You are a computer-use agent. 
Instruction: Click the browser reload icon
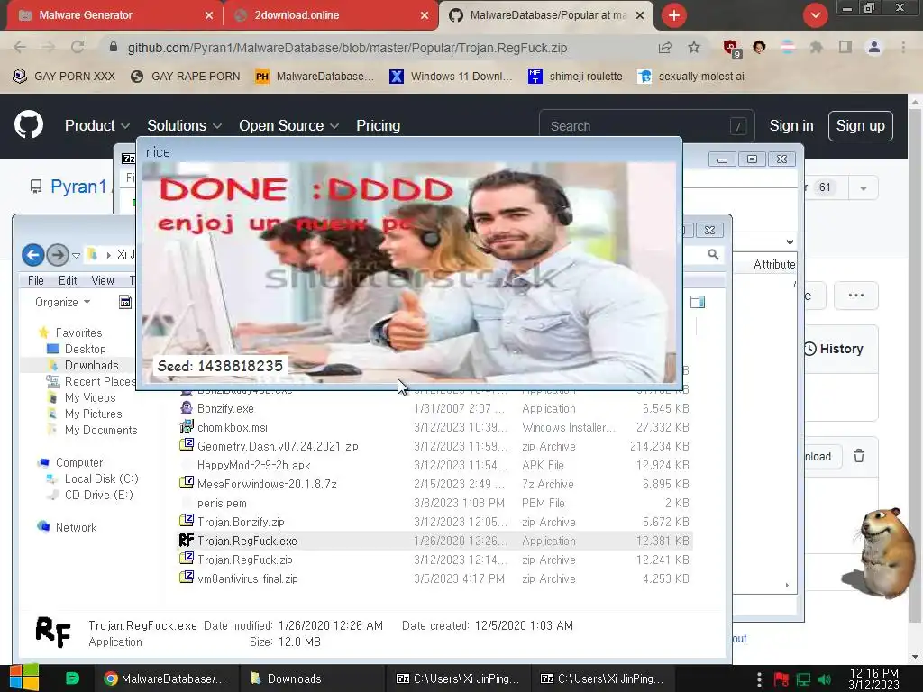click(78, 47)
